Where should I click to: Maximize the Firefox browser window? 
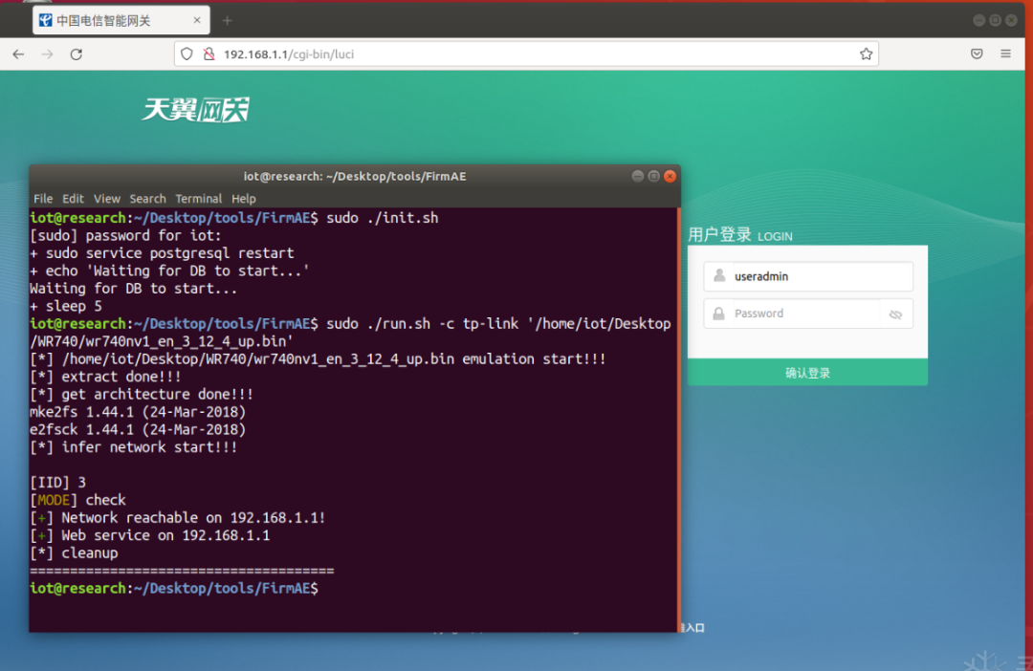[x=996, y=20]
